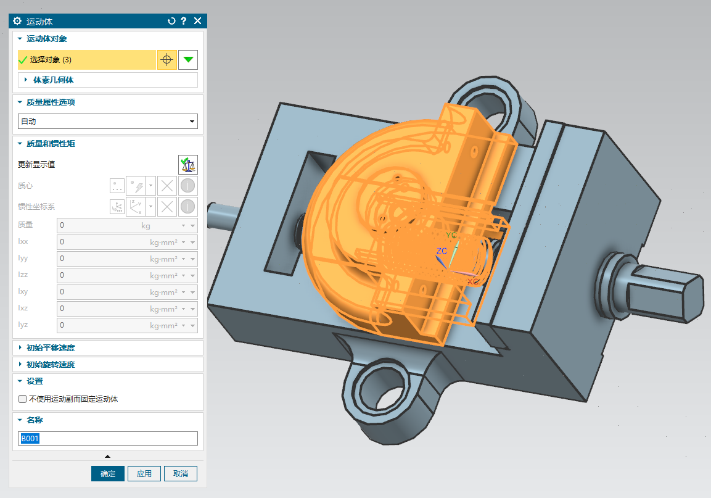This screenshot has width=711, height=498.
Task: Click the reset dialog icon in title bar
Action: 171,21
